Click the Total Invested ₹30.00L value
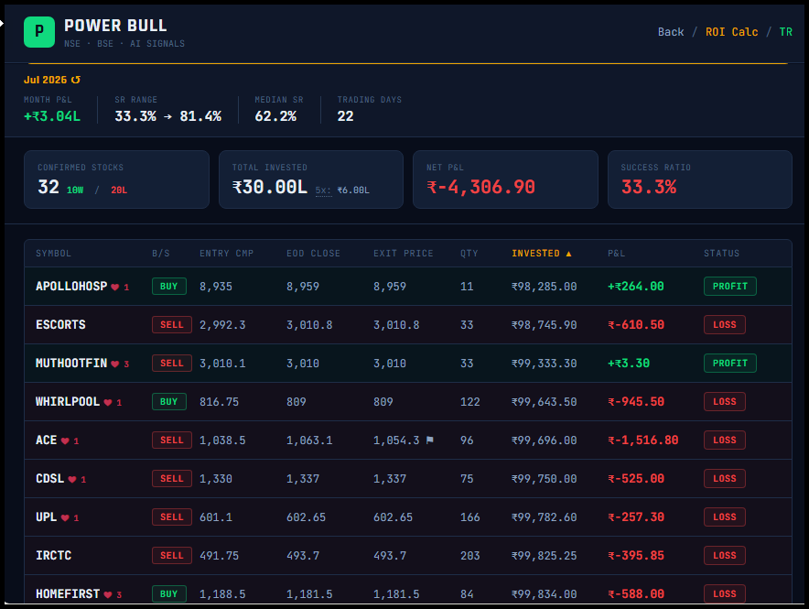This screenshot has height=609, width=809. (270, 187)
